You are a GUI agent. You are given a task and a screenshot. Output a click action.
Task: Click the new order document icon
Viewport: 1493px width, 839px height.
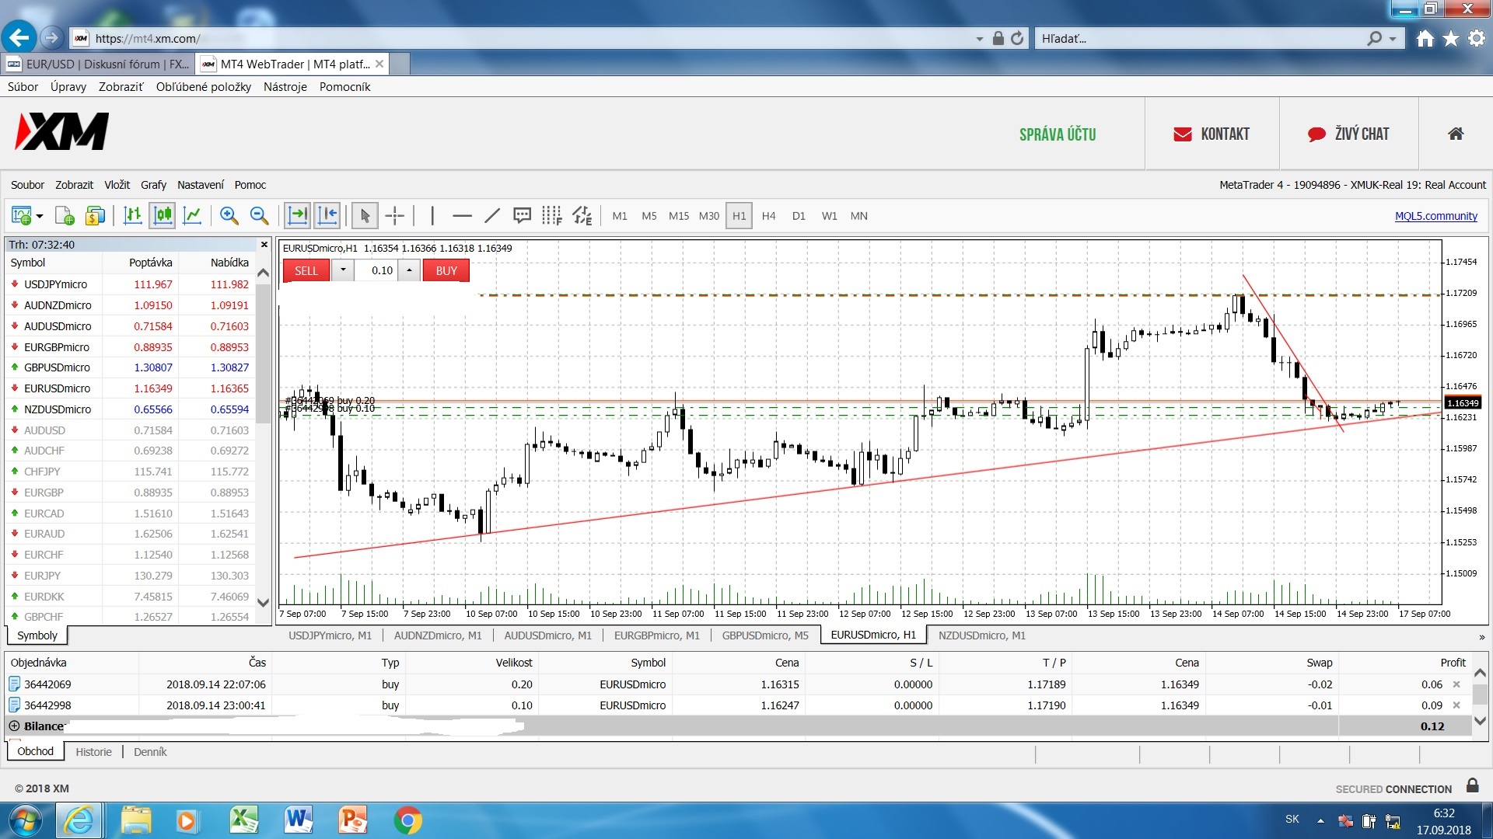click(x=65, y=216)
